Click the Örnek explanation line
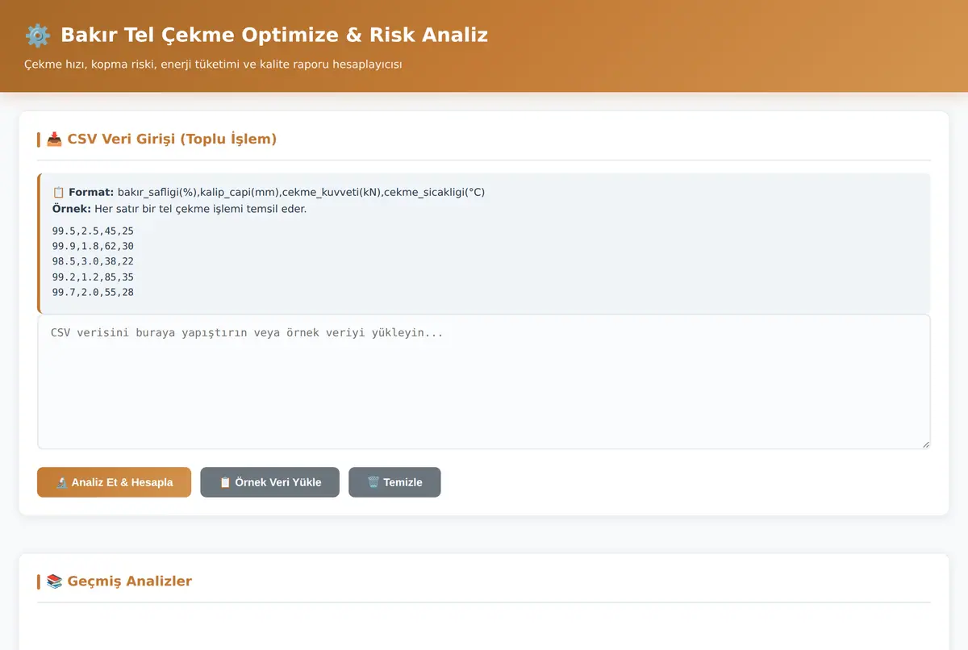Viewport: 968px width, 650px height. click(x=179, y=209)
